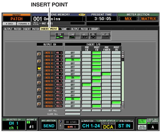
Task: Select the COMP block in signal flow
Action: click(x=72, y=36)
